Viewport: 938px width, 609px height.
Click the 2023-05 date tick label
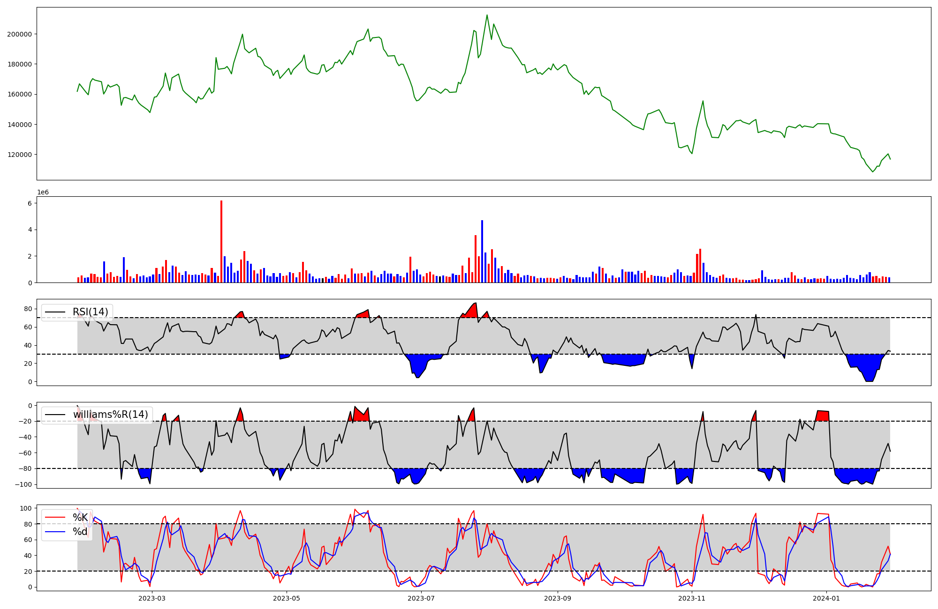(x=287, y=598)
